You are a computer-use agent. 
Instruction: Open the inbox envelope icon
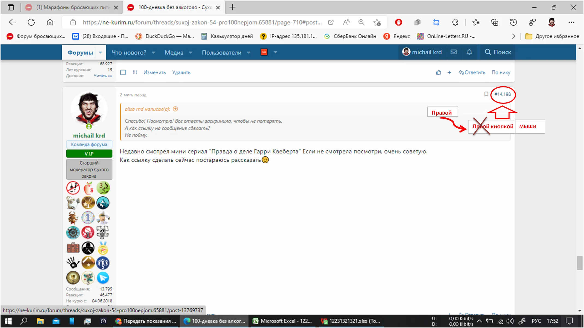453,52
